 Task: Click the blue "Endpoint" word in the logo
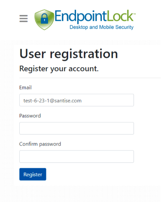click(80, 16)
